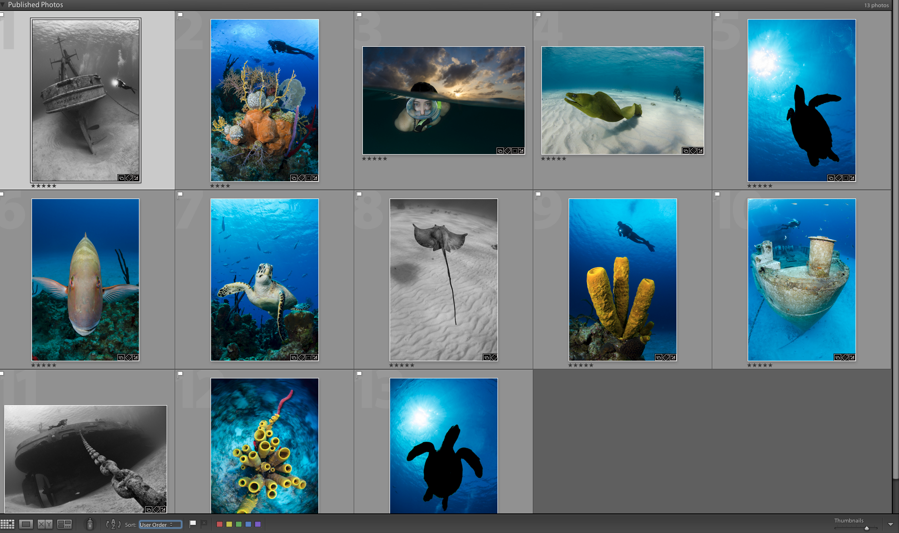Image resolution: width=899 pixels, height=533 pixels.
Task: Click the develop adjustments badge on the turtle silhouette
Action: click(853, 178)
